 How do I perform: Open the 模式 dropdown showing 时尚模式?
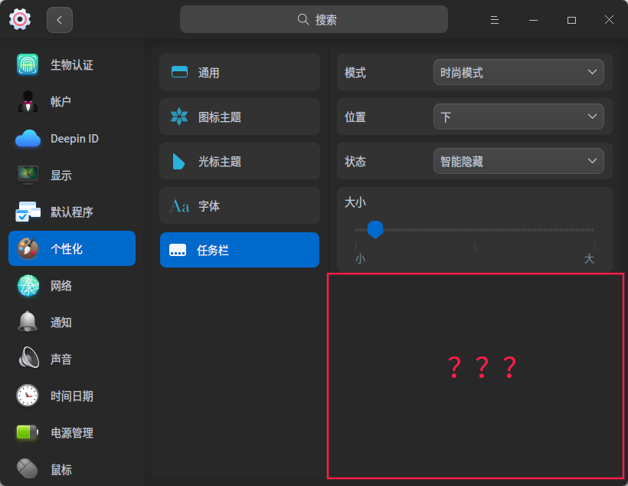(518, 72)
